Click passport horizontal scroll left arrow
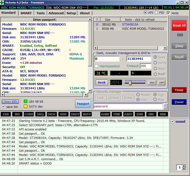Screen dimensions: 190x176 click(3, 95)
